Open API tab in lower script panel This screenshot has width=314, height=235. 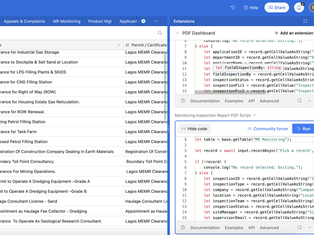click(252, 227)
